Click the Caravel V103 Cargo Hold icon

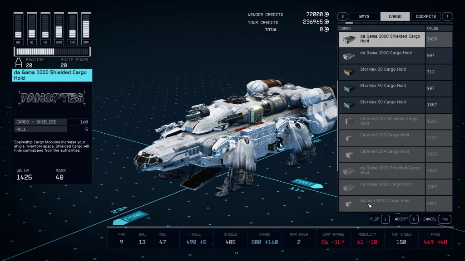tap(349, 138)
